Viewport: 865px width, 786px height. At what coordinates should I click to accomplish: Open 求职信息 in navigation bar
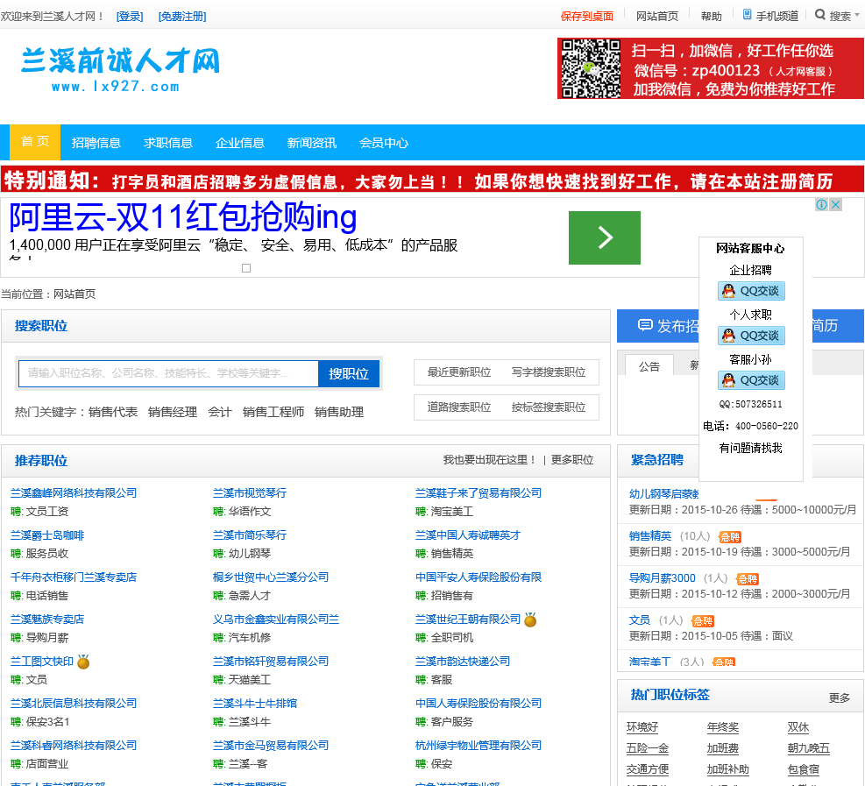pos(168,143)
